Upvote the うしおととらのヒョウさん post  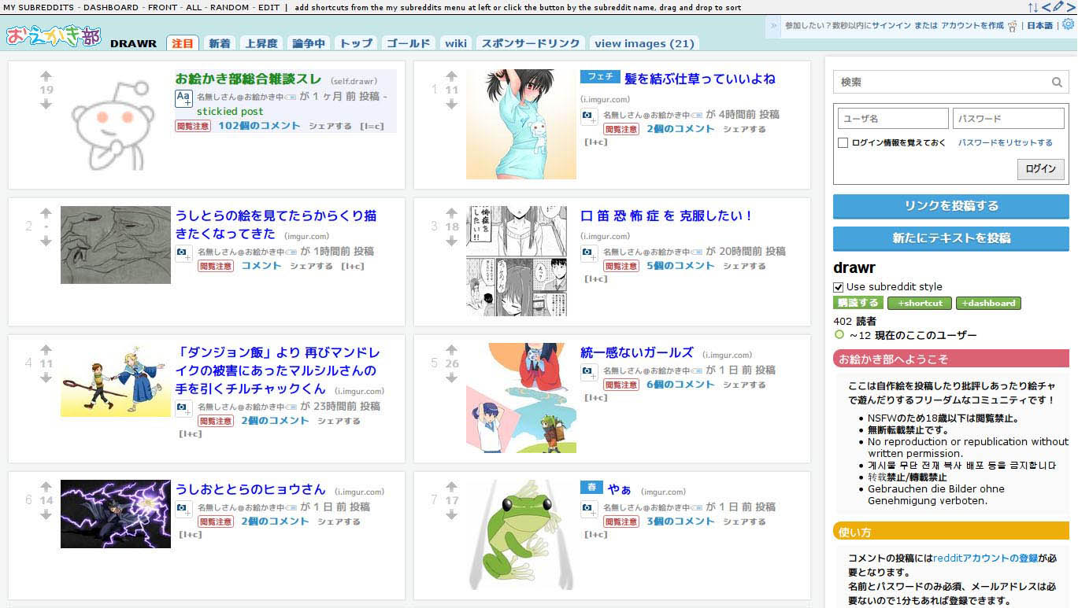pos(46,487)
